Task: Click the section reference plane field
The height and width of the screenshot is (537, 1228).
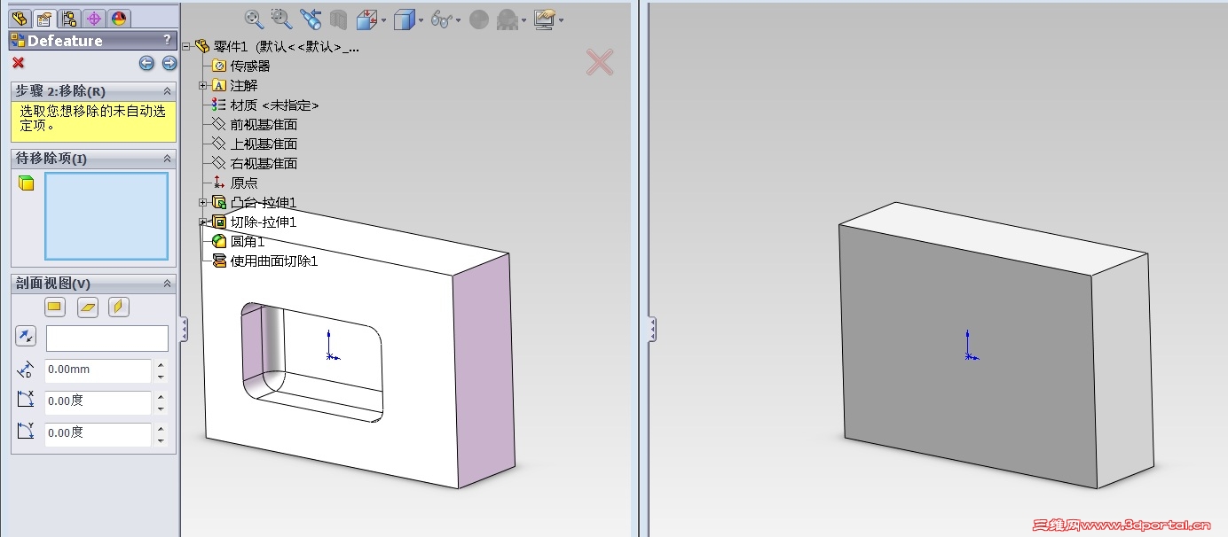Action: tap(107, 338)
